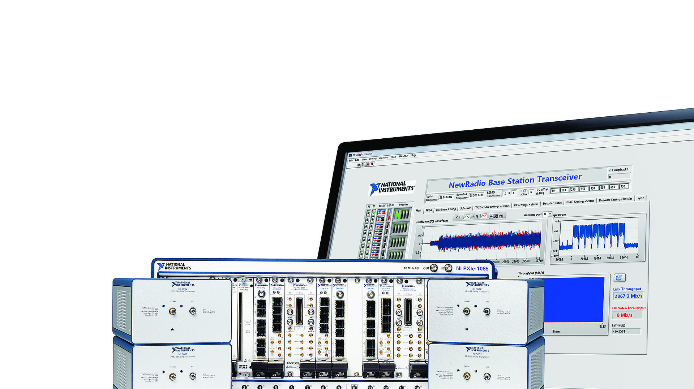This screenshot has height=389, width=694.
Task: Click the uplink frequency input field
Action: (446, 197)
